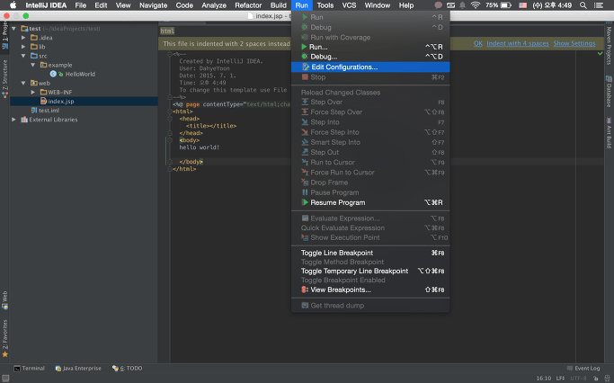Click the HelloWorld class icon in project tree
Screen dimensions: 614x383
pyautogui.click(x=54, y=74)
